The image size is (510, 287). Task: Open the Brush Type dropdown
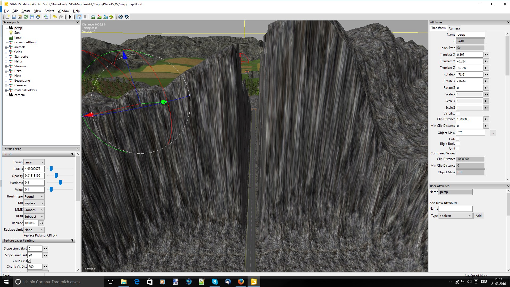(x=34, y=197)
